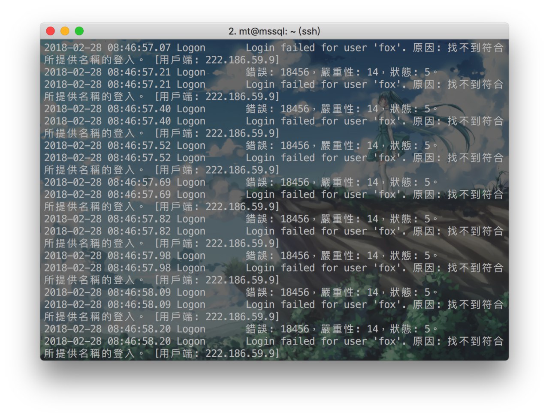Select the 08:46:57.69 錯誤: 18456 log line
Image resolution: width=549 pixels, height=418 pixels.
[241, 182]
